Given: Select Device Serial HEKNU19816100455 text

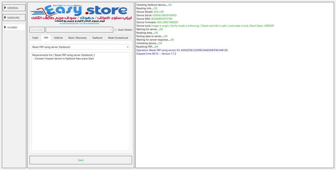Looking at the screenshot, I should point(156,15).
